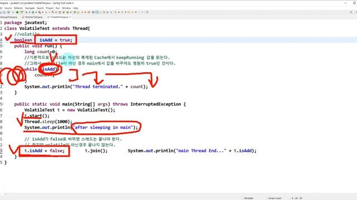Click the horizontal scrollbar left arrow
The height and width of the screenshot is (200, 357).
click(5, 194)
